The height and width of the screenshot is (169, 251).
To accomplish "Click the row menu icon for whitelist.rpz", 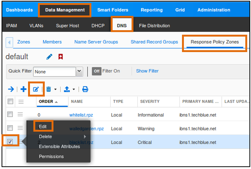I will (x=20, y=114).
